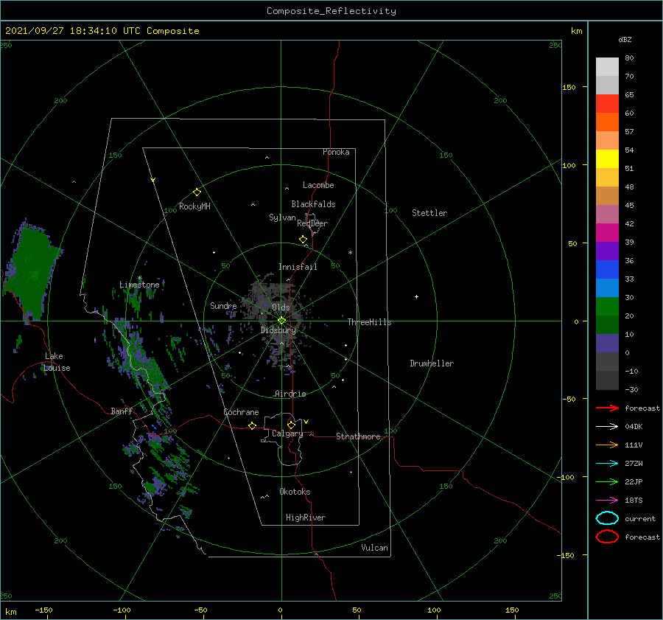Select the red 65 dBZ color swatch
The width and height of the screenshot is (663, 620).
[607, 103]
